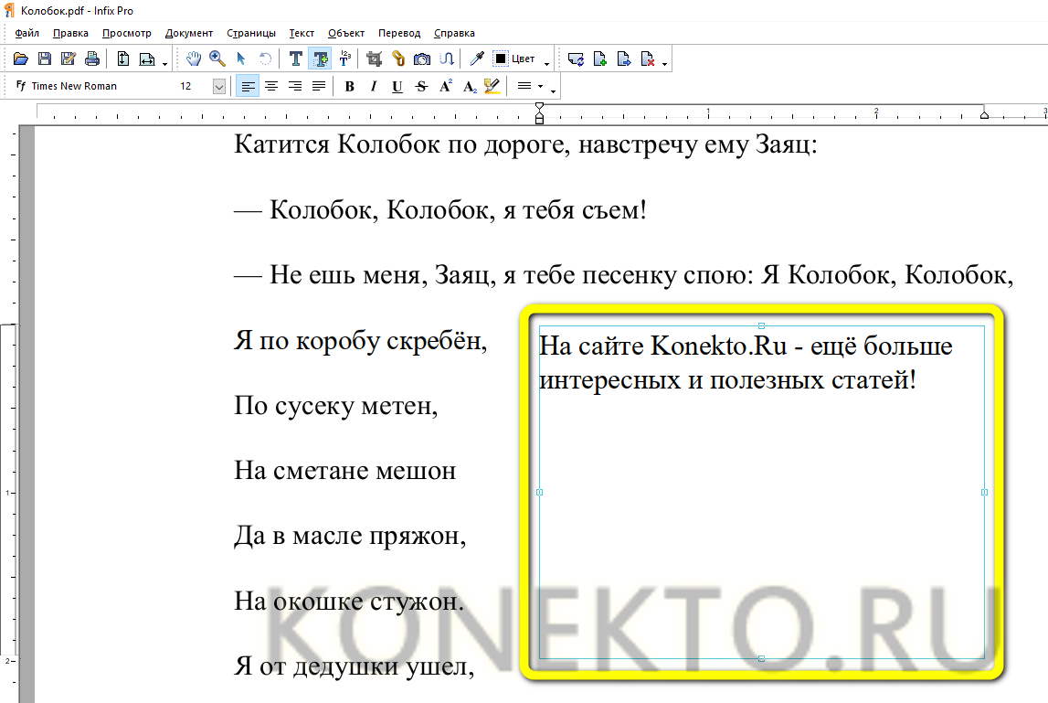Select the Hand pan tool
This screenshot has width=1048, height=703.
(194, 59)
